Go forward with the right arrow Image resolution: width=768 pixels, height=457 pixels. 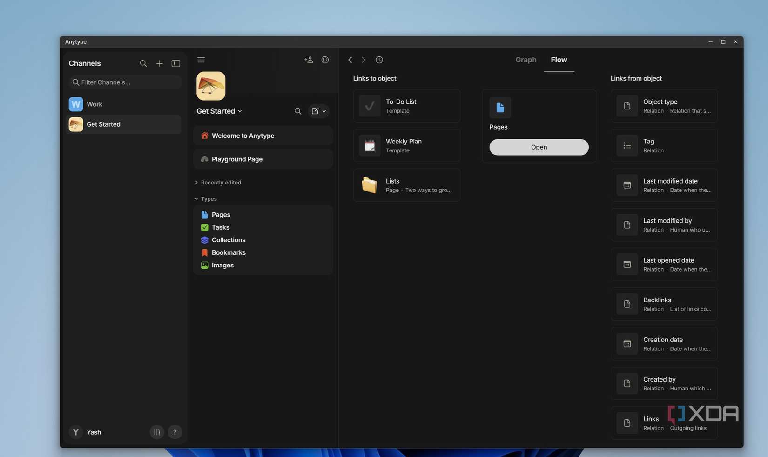[x=364, y=60]
